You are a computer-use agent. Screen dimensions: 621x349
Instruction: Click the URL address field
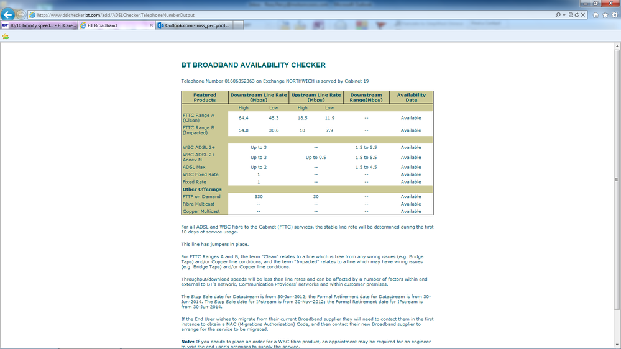click(293, 15)
